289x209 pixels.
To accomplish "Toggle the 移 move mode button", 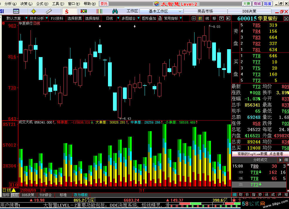I will click(214, 18).
